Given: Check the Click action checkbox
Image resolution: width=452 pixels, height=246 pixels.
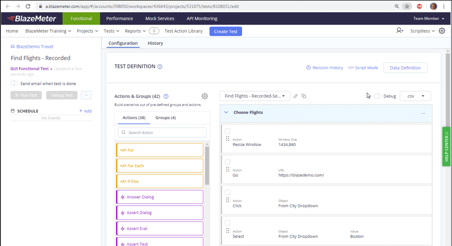Looking at the screenshot, I should tap(228, 192).
